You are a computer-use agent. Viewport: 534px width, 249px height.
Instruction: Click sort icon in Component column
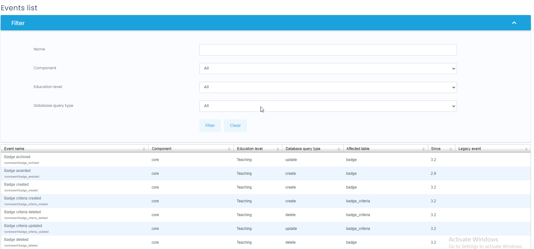point(229,149)
